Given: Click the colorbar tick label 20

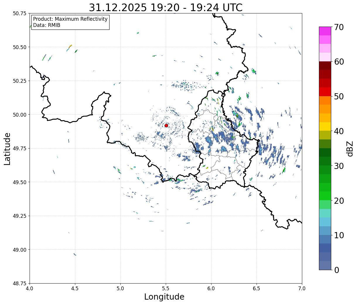Looking at the screenshot, I should [x=339, y=201].
